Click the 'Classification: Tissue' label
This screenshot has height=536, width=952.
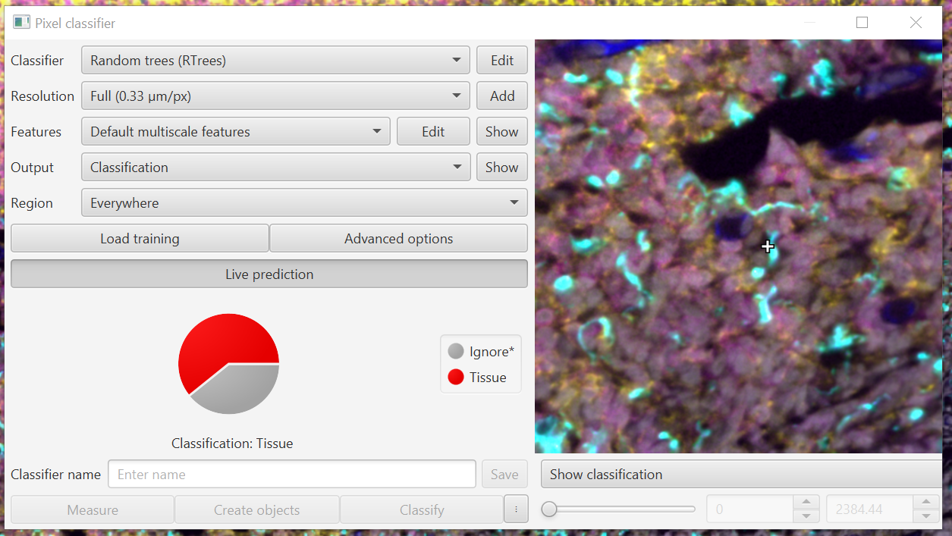232,444
